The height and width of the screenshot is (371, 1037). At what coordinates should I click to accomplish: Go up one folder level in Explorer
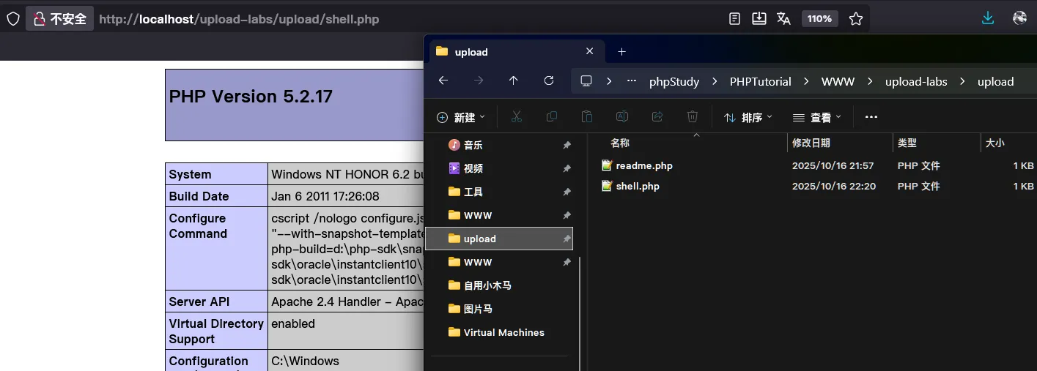pyautogui.click(x=514, y=80)
